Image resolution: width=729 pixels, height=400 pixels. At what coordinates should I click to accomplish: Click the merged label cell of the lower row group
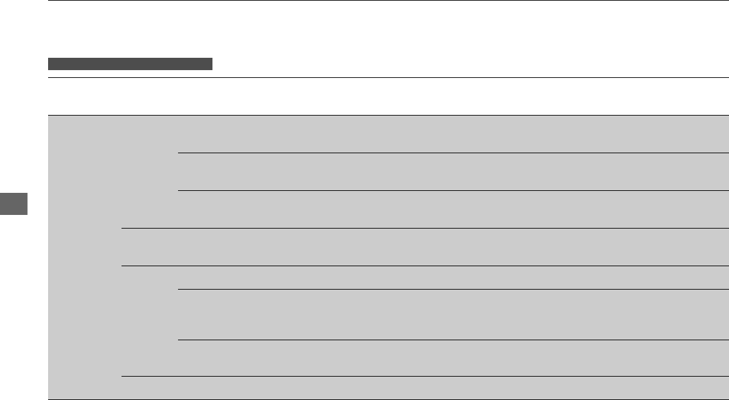pos(149,321)
